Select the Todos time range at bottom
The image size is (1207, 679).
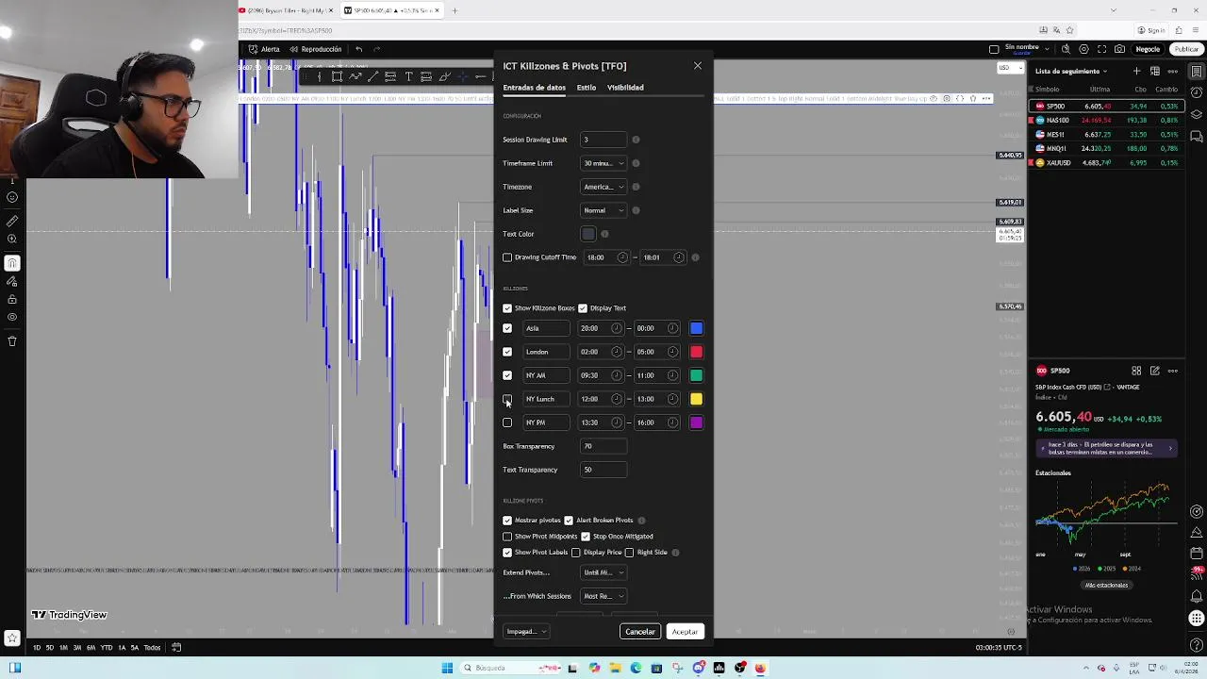(x=152, y=648)
